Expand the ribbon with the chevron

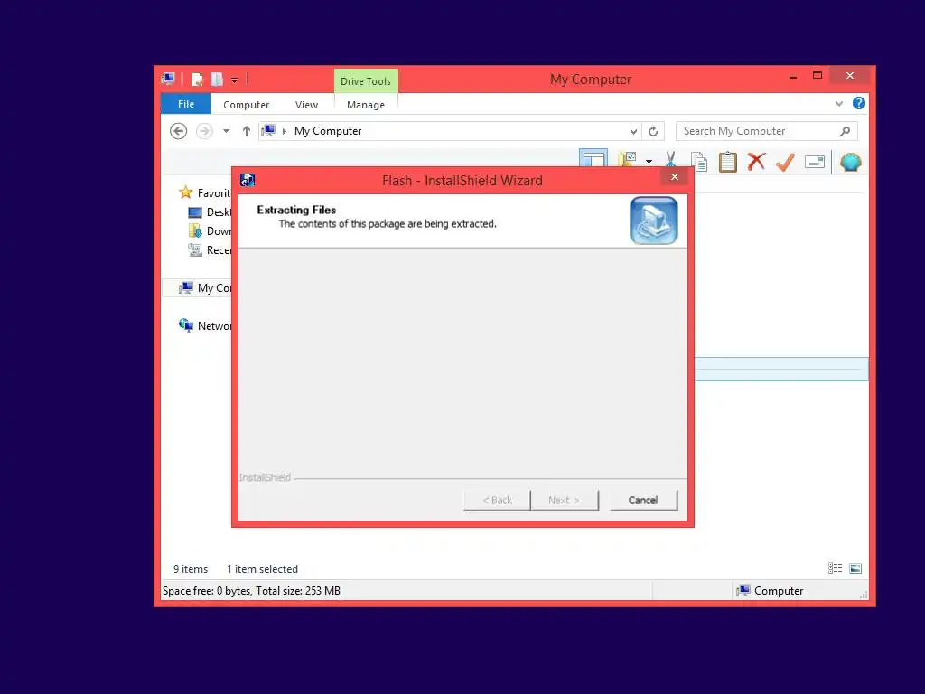click(x=839, y=104)
